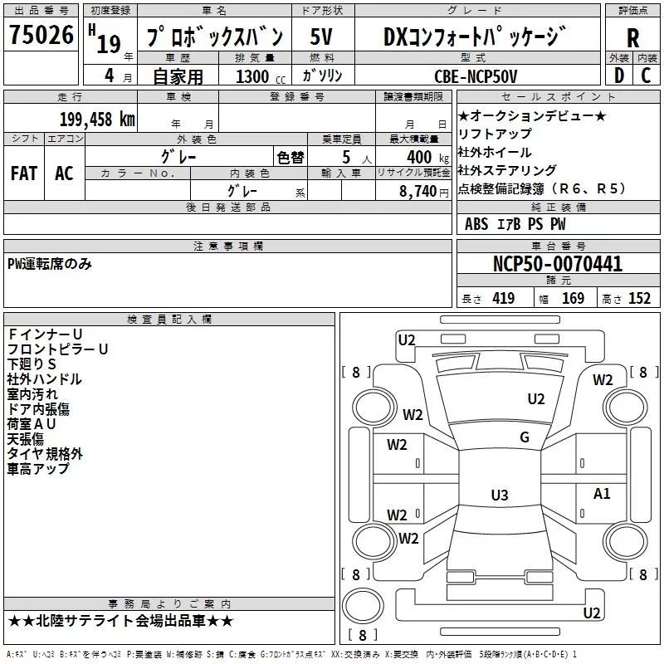Select the interior color グレー under 内装色
The height and width of the screenshot is (664, 664).
click(x=242, y=191)
